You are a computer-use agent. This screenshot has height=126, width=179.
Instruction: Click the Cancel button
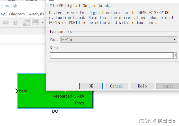[x=117, y=86]
